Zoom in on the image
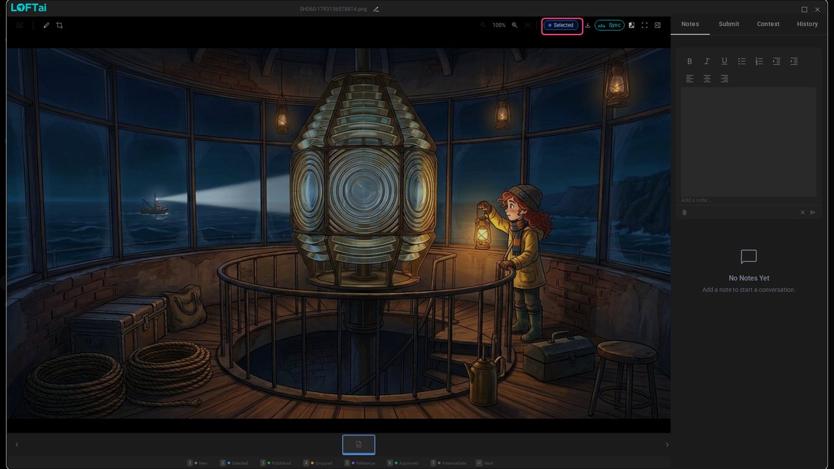Image resolution: width=834 pixels, height=469 pixels. click(515, 25)
